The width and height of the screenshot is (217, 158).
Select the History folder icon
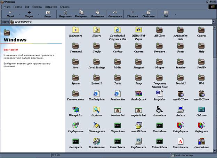(97, 30)
